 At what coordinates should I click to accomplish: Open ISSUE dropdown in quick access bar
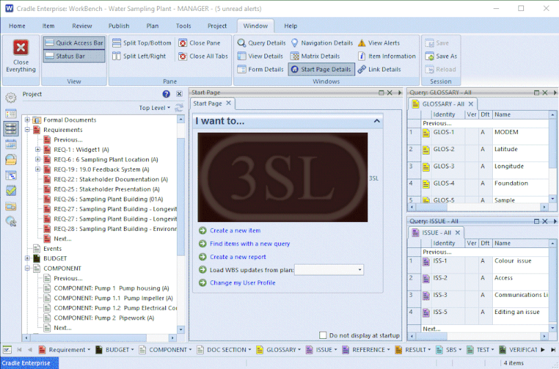click(335, 350)
